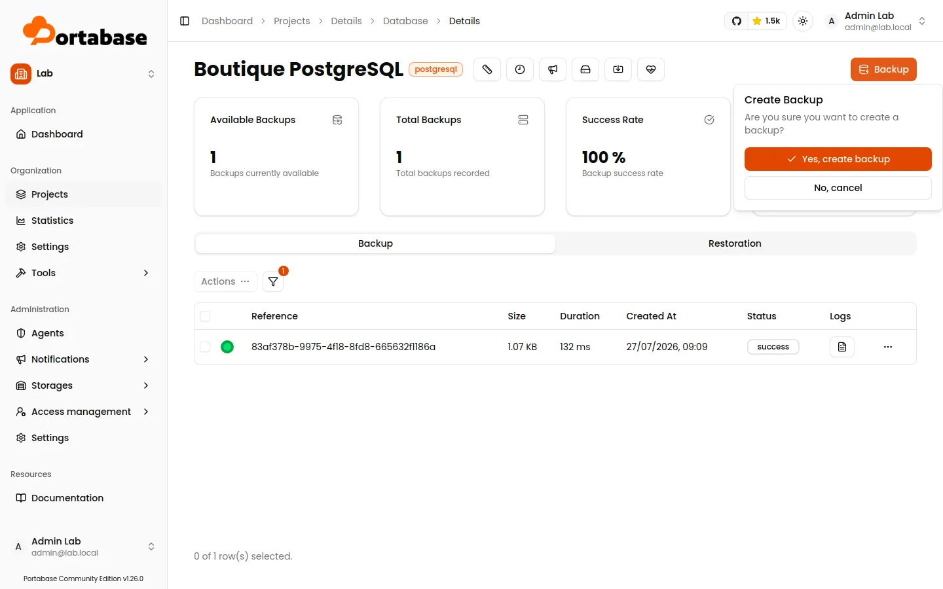Expand the Notifications sidebar section

(83, 359)
